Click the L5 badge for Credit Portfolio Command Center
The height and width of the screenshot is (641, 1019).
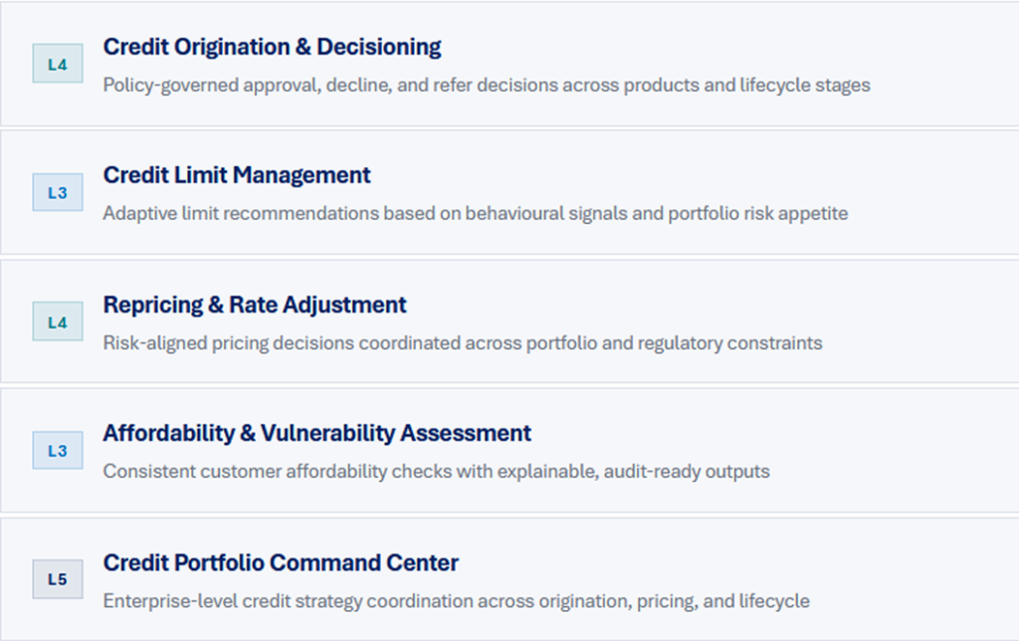[58, 579]
